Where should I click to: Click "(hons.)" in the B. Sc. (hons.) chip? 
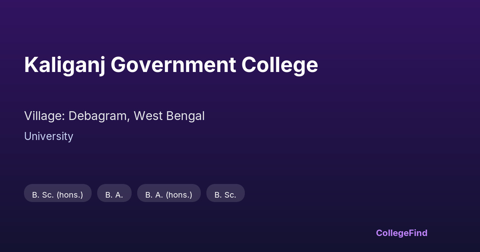click(x=70, y=195)
